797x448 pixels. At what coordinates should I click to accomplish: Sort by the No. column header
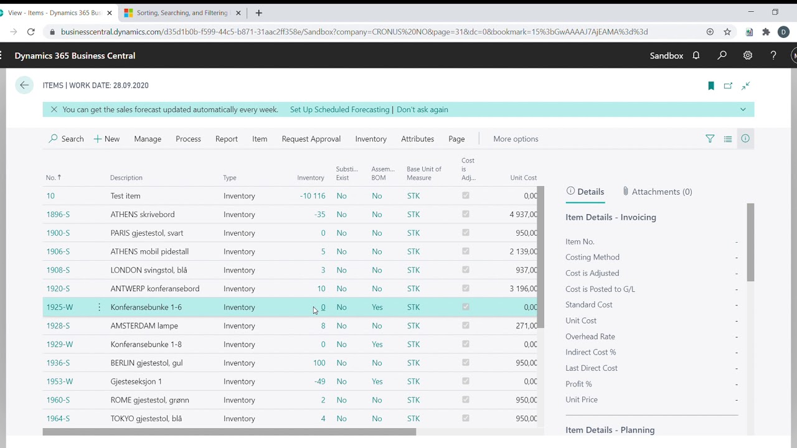click(54, 178)
